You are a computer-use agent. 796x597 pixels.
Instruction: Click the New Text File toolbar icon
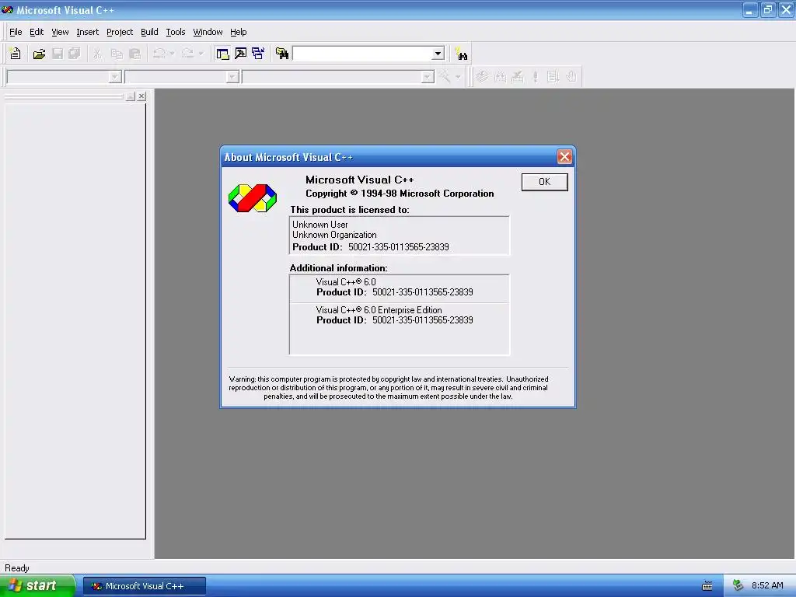point(16,54)
